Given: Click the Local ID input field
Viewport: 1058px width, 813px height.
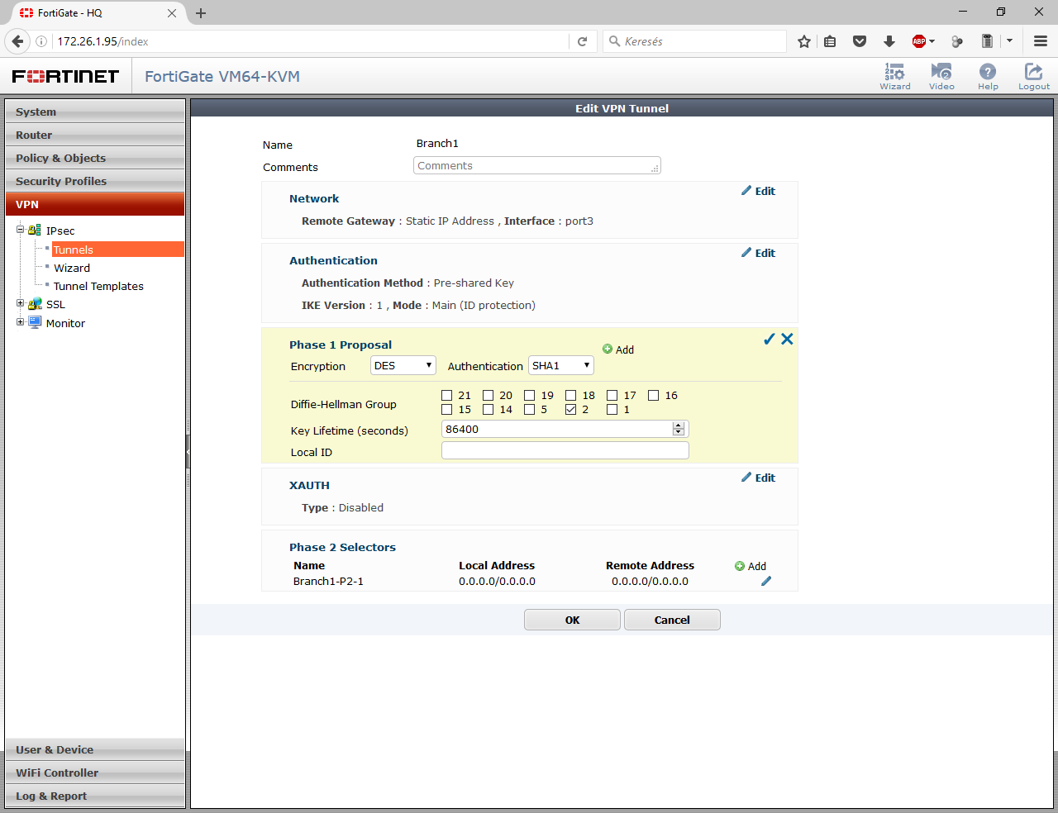Looking at the screenshot, I should [x=565, y=451].
